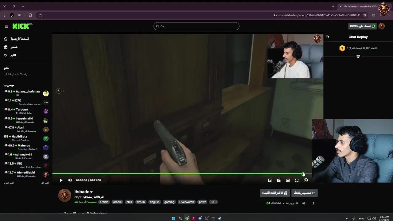Click the gifted subscriptions button
Screen dimensions: 393x221
(x=275, y=193)
